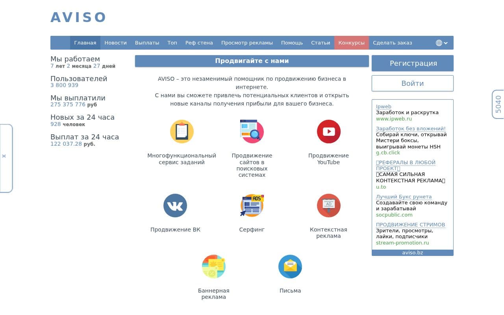Click the Контекстная реклама billboard icon

point(328,206)
